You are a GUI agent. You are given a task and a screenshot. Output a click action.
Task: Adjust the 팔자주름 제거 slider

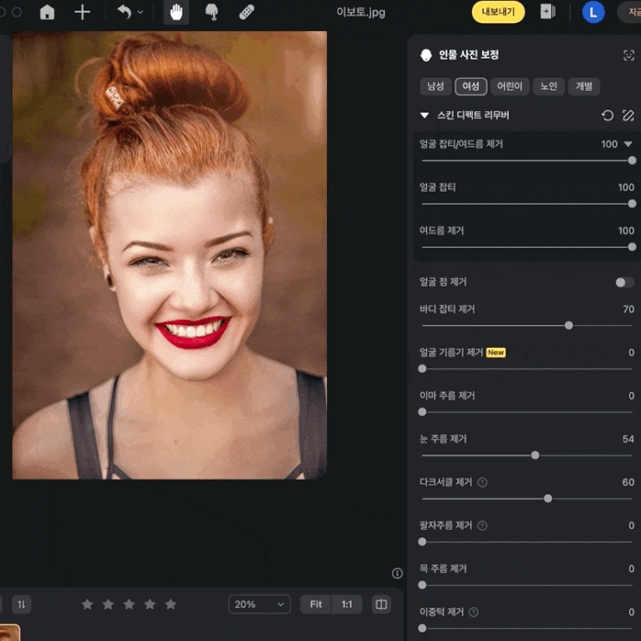[527, 542]
